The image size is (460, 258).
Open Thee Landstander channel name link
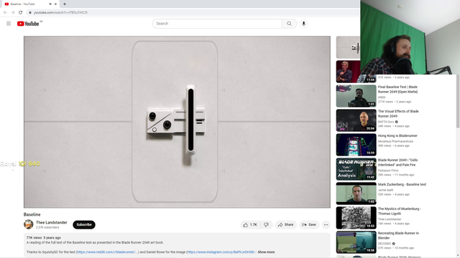(51, 223)
